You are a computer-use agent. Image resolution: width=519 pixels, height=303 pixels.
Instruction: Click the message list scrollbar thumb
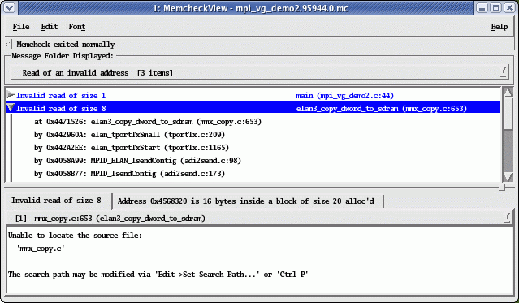click(x=508, y=115)
